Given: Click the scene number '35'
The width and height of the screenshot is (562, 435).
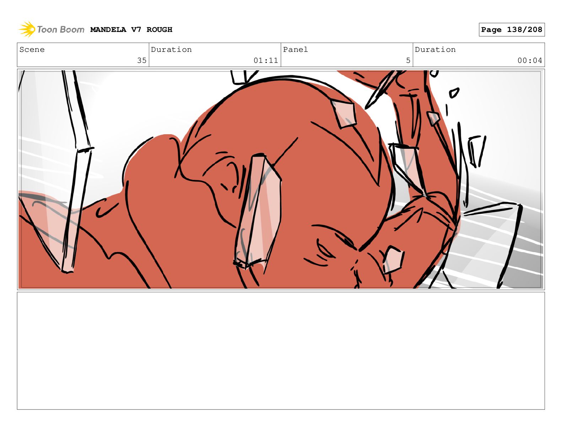Looking at the screenshot, I should [x=142, y=60].
